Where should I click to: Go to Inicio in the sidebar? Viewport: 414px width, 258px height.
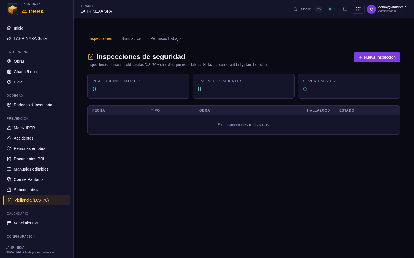pos(37,28)
